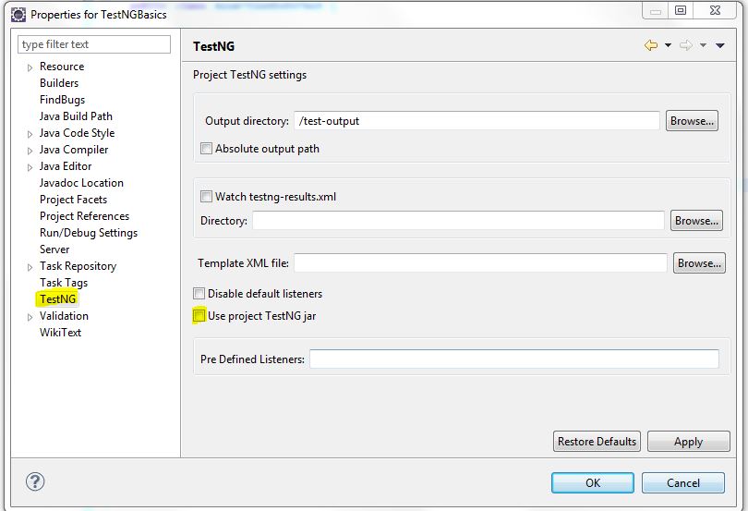Image resolution: width=748 pixels, height=511 pixels.
Task: Check Disable default listeners
Action: [199, 293]
